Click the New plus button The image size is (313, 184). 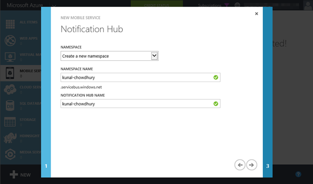[x=20, y=175]
